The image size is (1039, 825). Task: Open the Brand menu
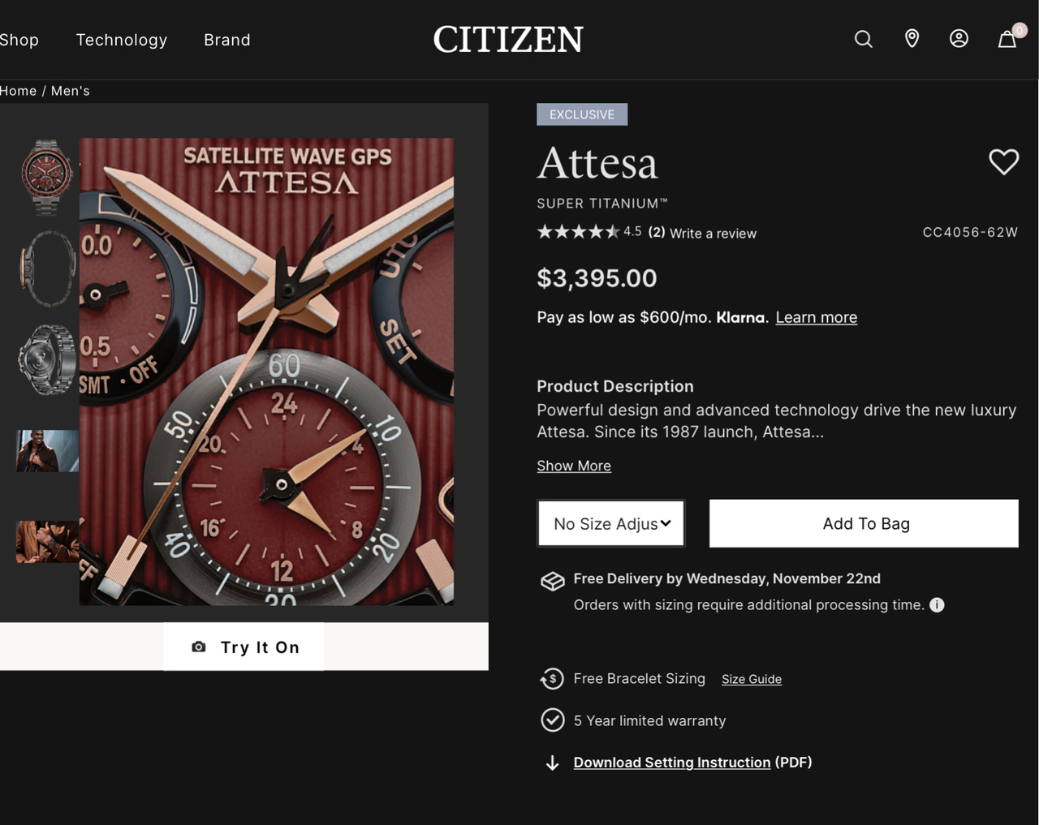pos(227,40)
